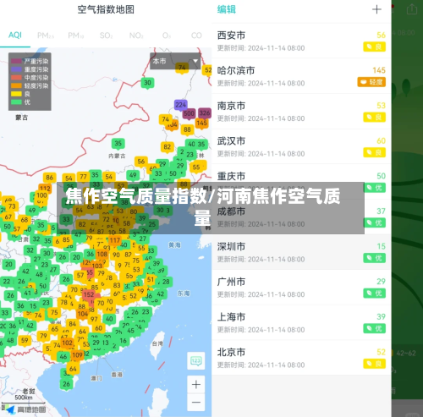The height and width of the screenshot is (417, 423).
Task: Select the orange 109 AQI map marker
Action: [x=77, y=355]
